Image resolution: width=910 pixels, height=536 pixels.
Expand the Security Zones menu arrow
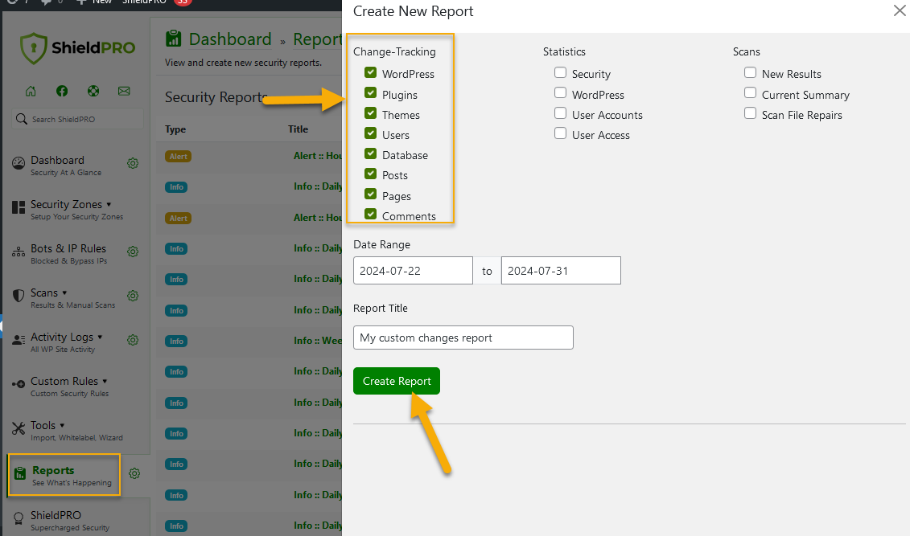[109, 205]
